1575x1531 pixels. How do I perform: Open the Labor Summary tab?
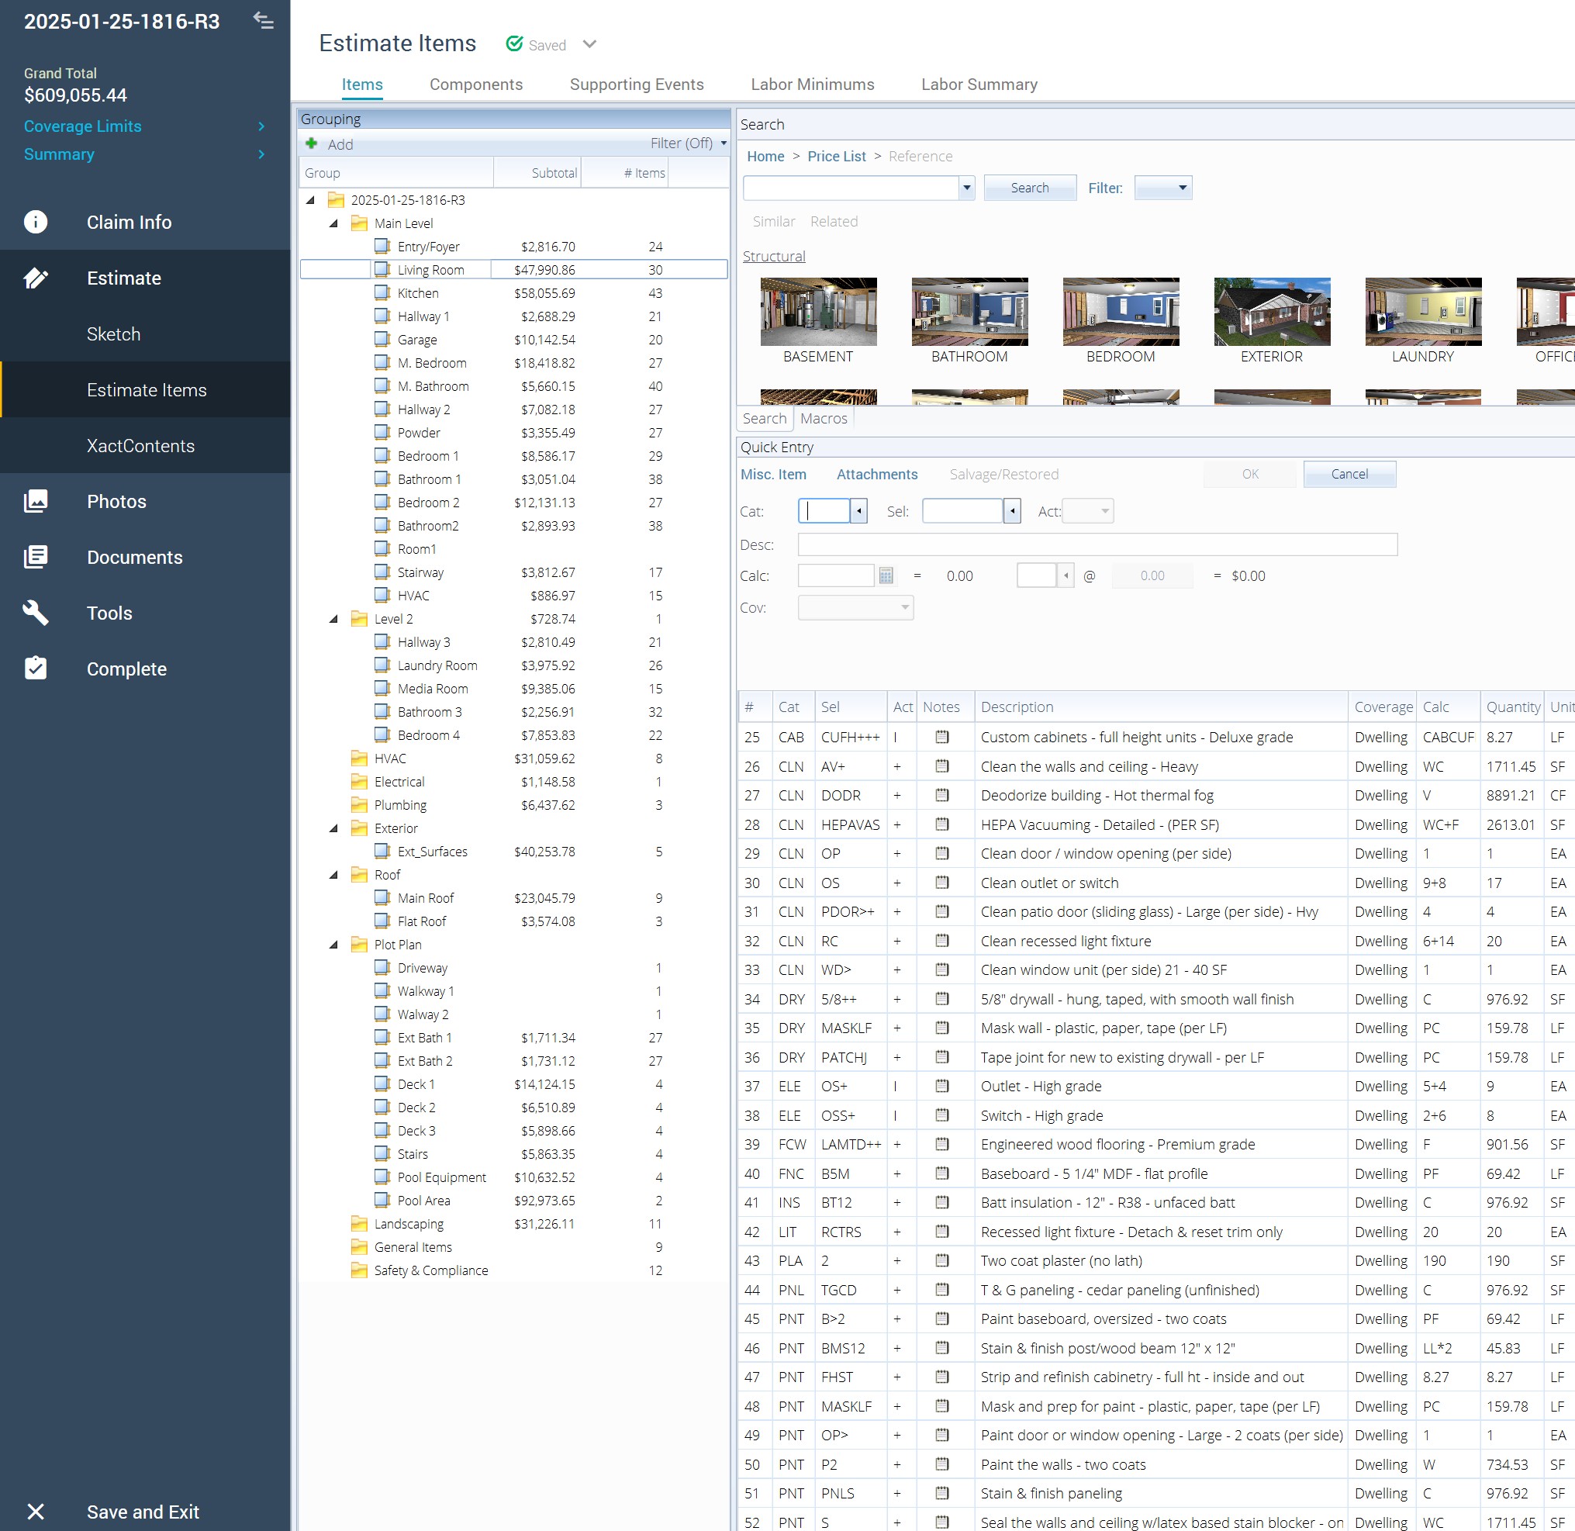point(979,85)
